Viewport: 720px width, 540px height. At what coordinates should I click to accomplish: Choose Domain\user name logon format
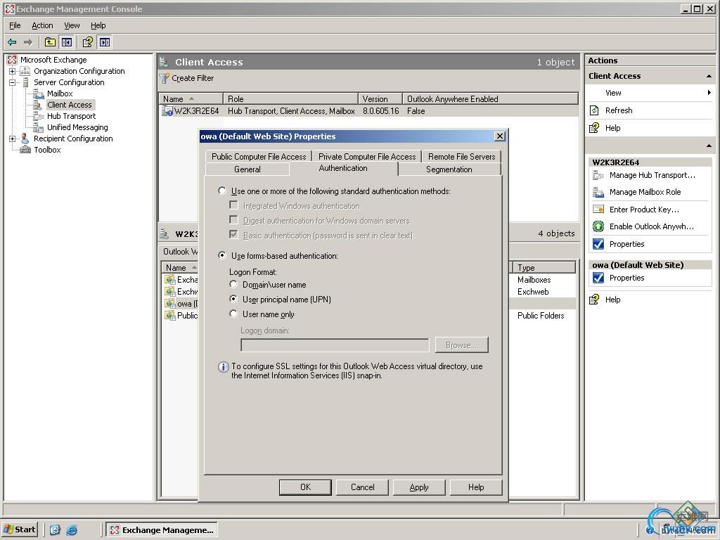coord(233,284)
